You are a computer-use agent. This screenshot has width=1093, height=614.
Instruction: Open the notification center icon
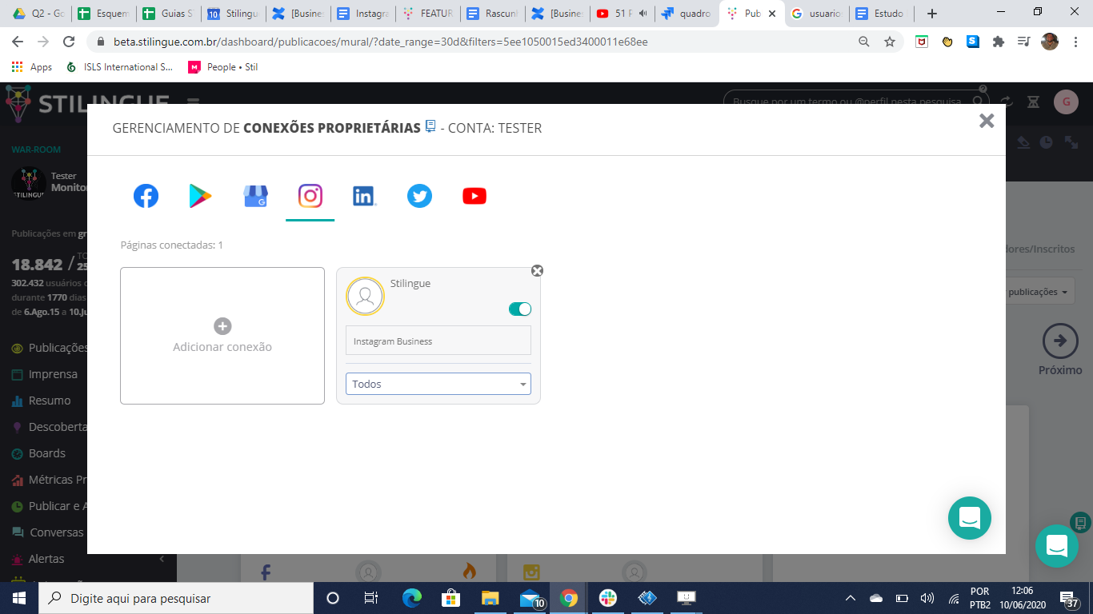pyautogui.click(x=1068, y=598)
